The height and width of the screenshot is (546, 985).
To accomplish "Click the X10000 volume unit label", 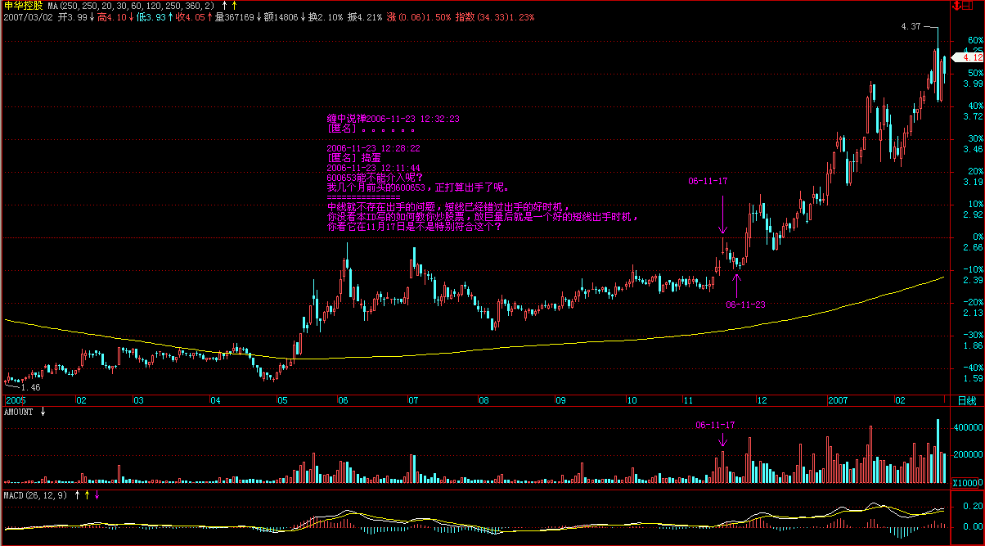I will click(969, 484).
